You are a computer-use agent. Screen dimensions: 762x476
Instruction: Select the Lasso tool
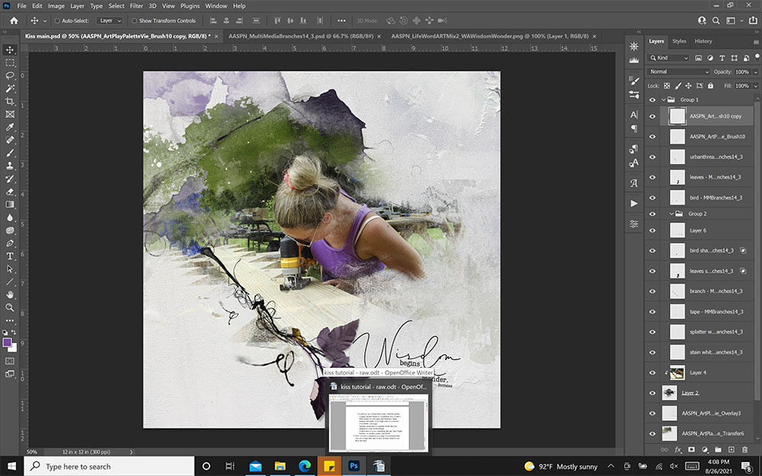pos(10,75)
